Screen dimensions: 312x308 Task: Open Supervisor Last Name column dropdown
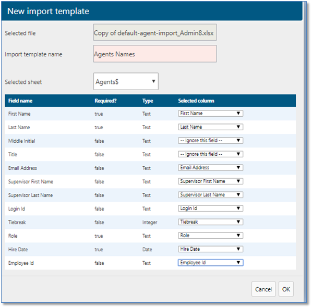210,195
